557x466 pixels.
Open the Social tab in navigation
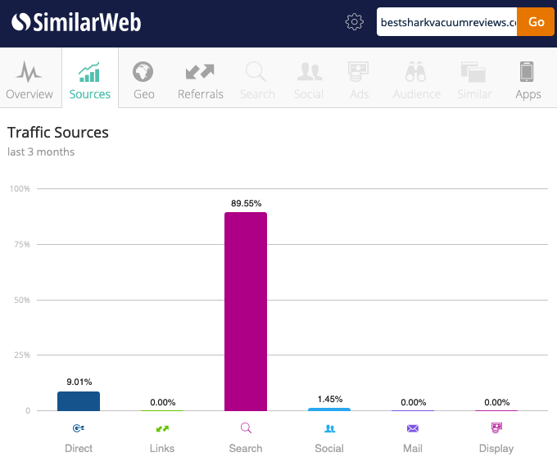point(309,79)
